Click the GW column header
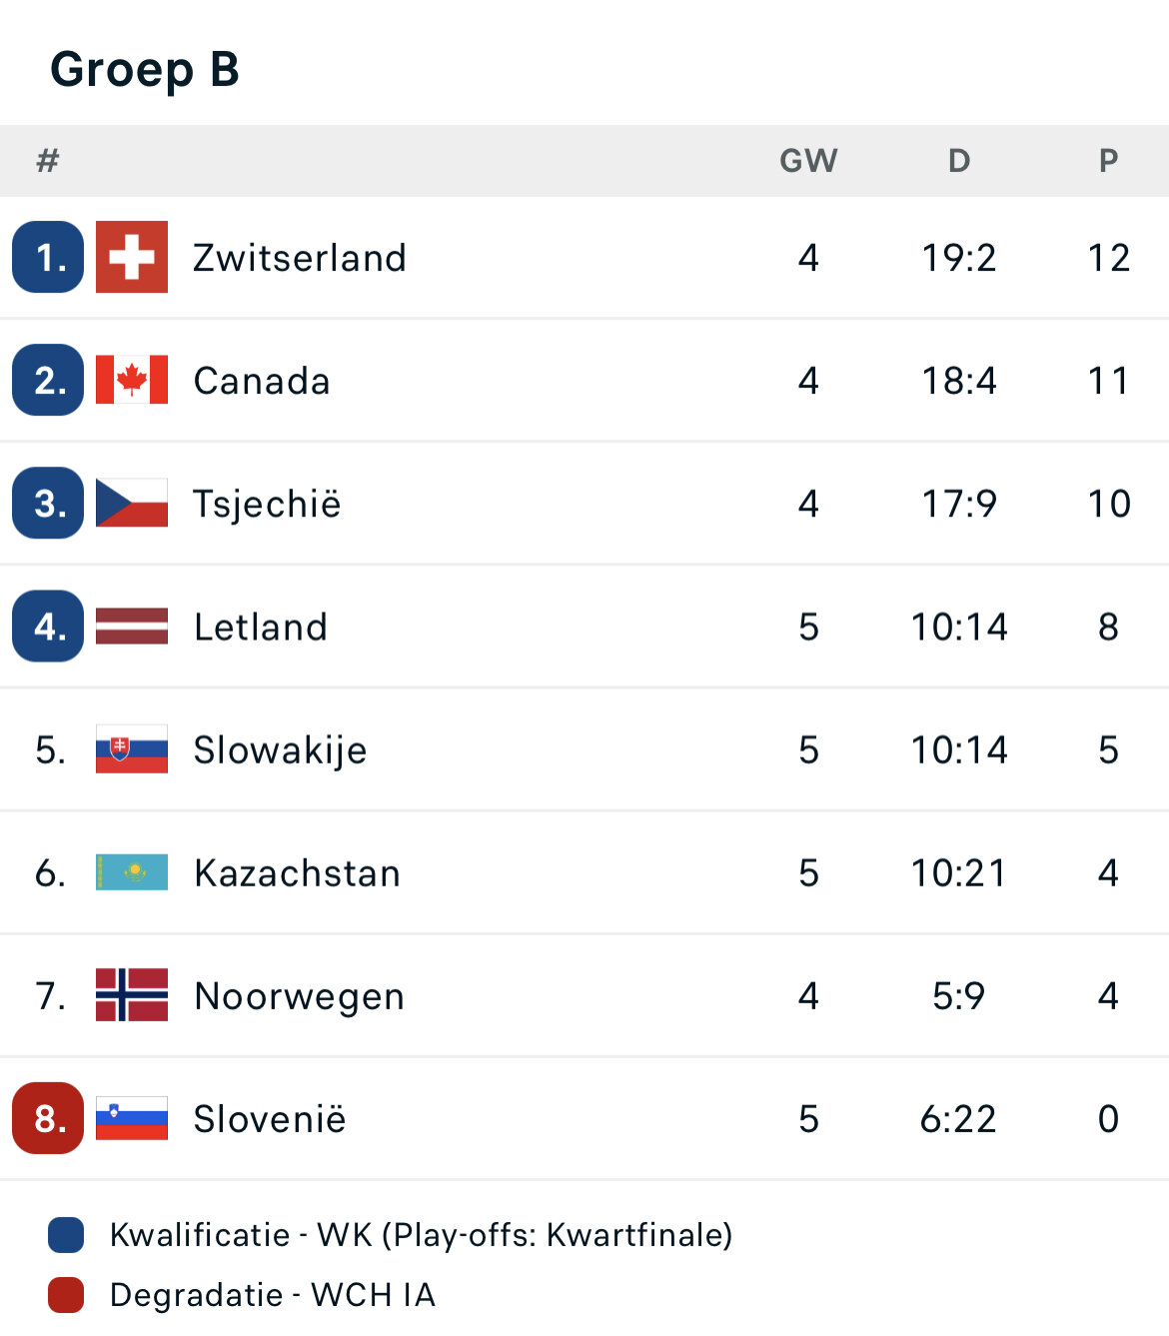 [808, 161]
